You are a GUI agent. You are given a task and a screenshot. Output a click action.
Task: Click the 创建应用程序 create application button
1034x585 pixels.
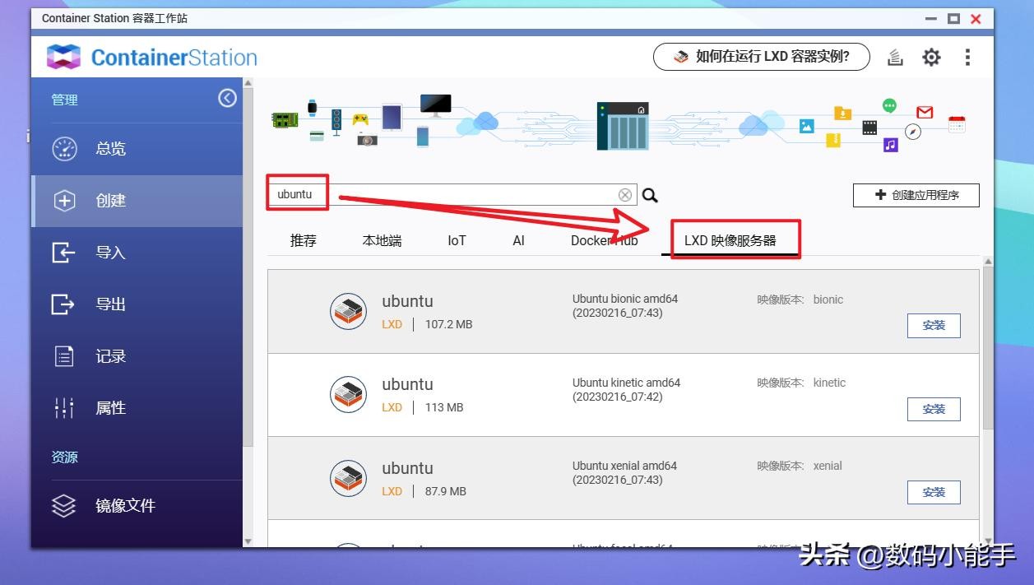point(916,195)
